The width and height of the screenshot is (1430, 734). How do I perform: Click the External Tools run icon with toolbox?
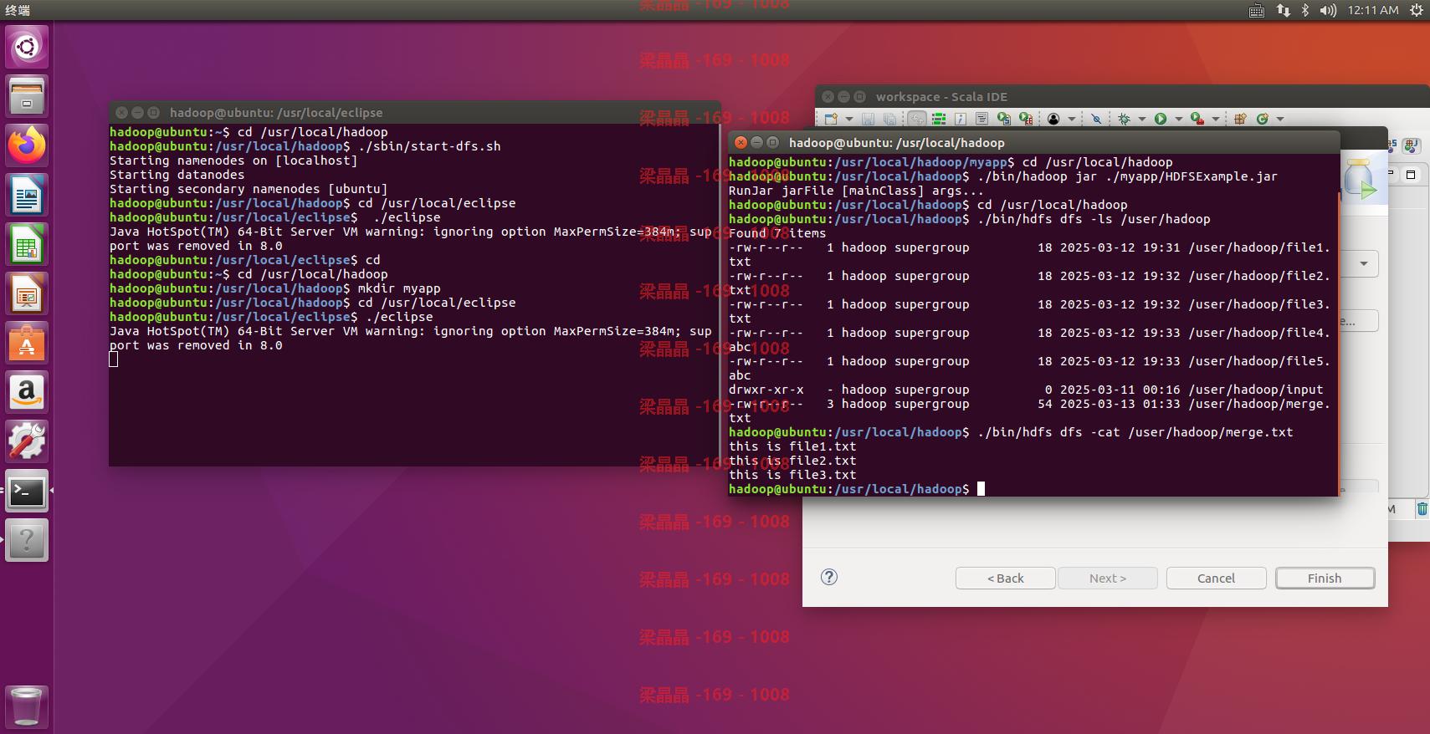[x=1197, y=119]
